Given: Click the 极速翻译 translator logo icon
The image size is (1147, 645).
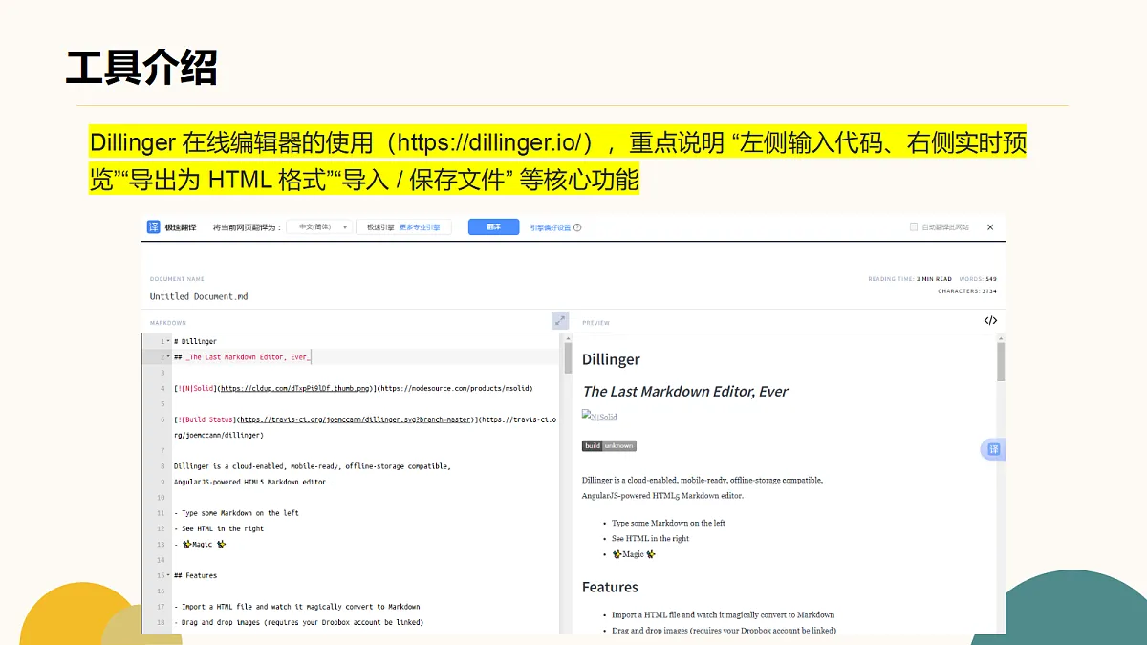Looking at the screenshot, I should [x=153, y=226].
